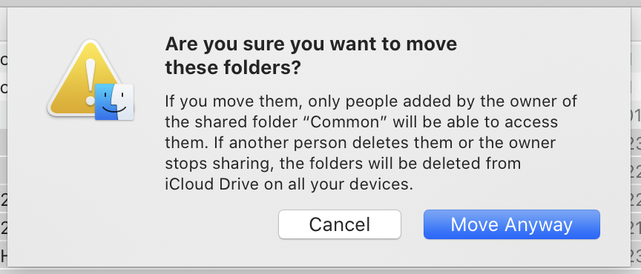Click the background row starting with "H"

pyautogui.click(x=4, y=256)
